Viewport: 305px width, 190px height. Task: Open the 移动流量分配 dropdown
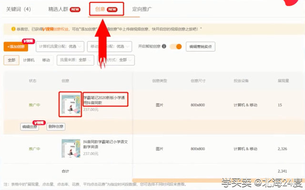(110, 47)
